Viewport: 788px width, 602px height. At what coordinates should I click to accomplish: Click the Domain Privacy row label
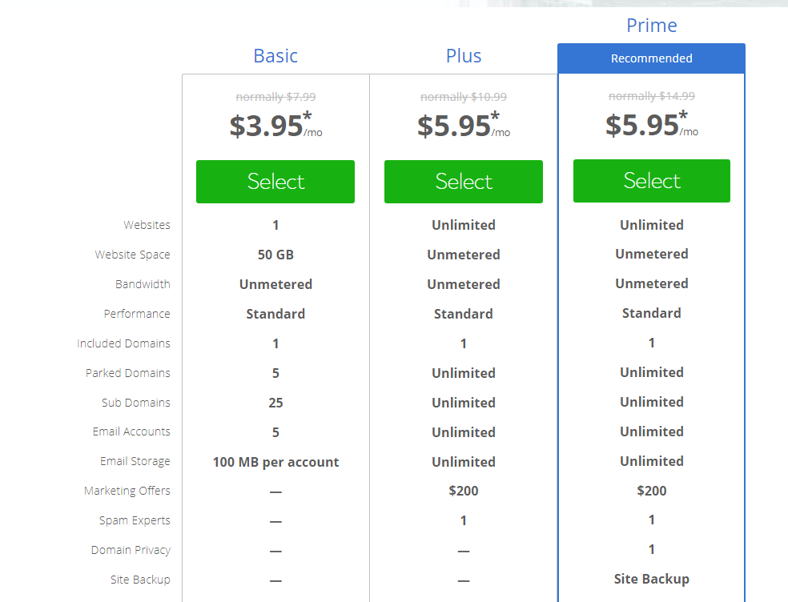[131, 550]
